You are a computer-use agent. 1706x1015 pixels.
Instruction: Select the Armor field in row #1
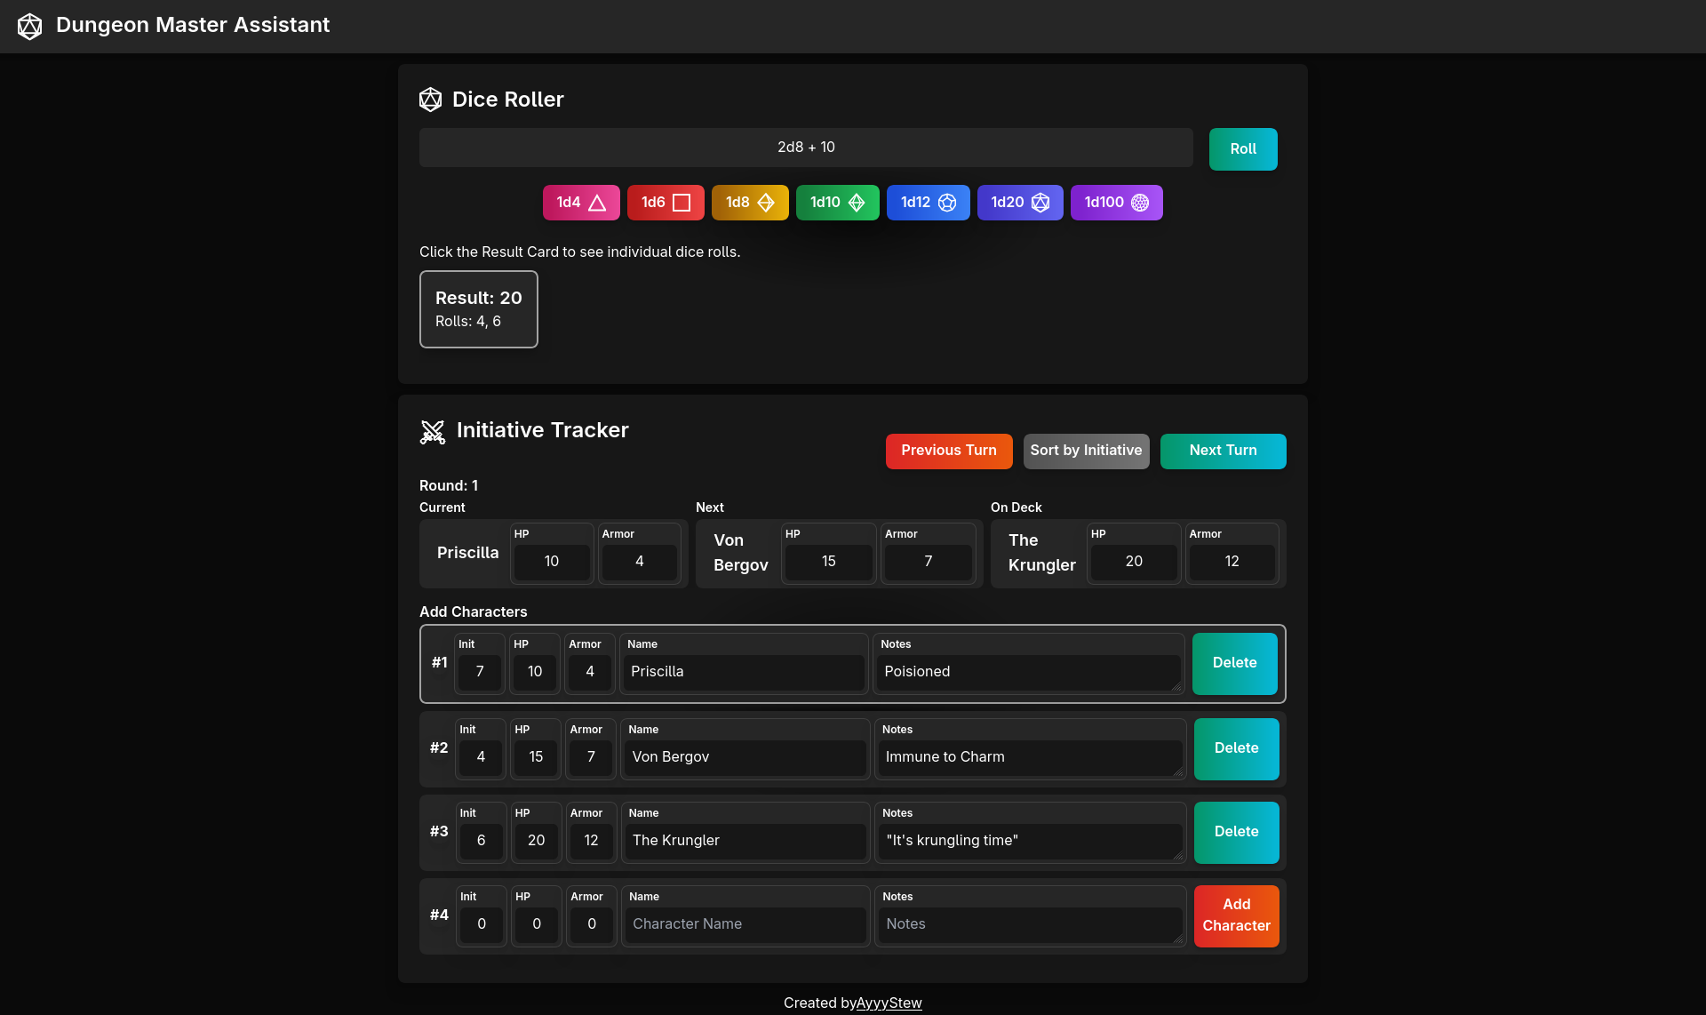[590, 672]
